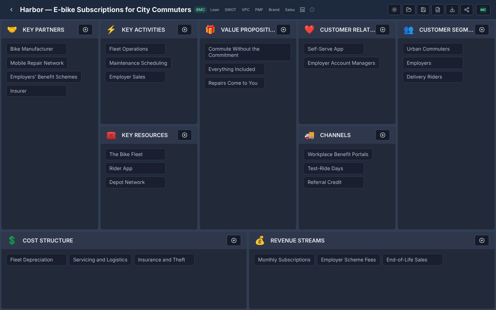Select the Bike Manufacturer card
This screenshot has width=496, height=310.
(37, 49)
